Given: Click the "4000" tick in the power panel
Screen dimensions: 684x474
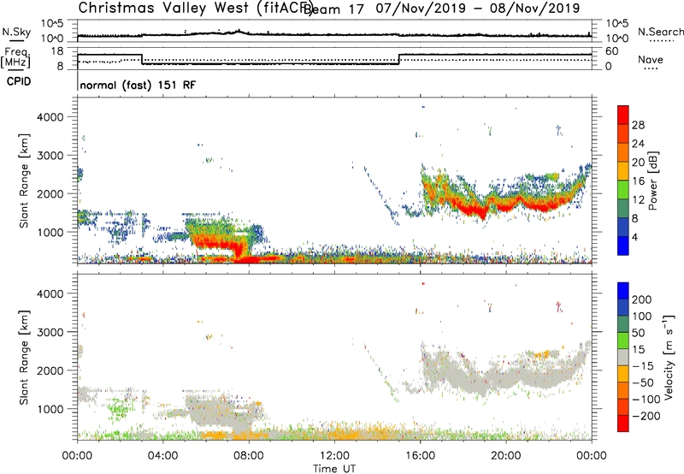Looking at the screenshot, I should 50,117.
